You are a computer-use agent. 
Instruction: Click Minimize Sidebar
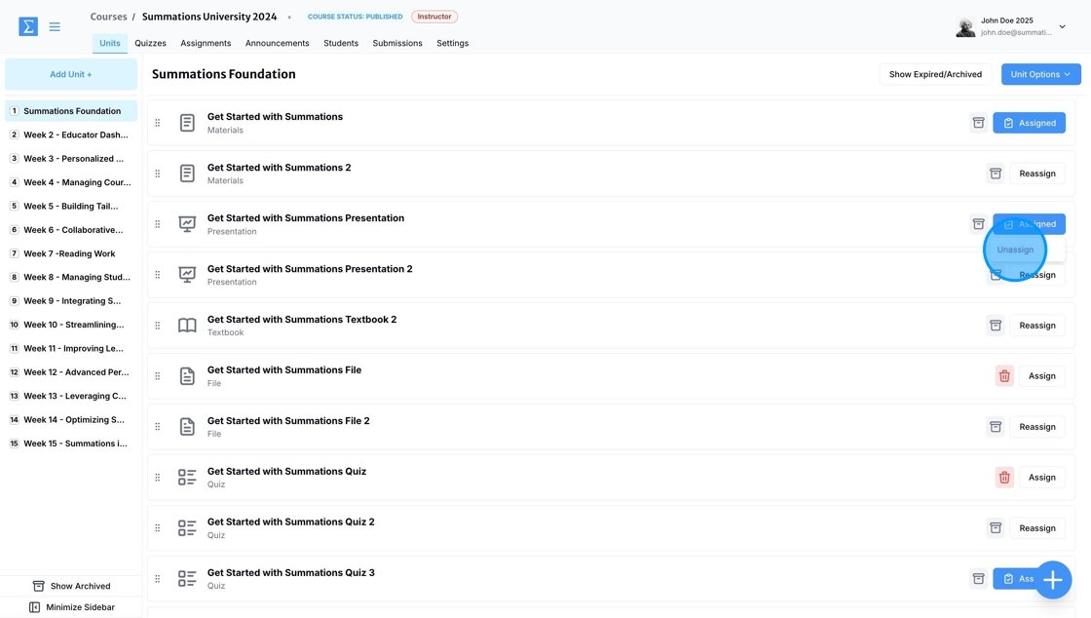[71, 607]
